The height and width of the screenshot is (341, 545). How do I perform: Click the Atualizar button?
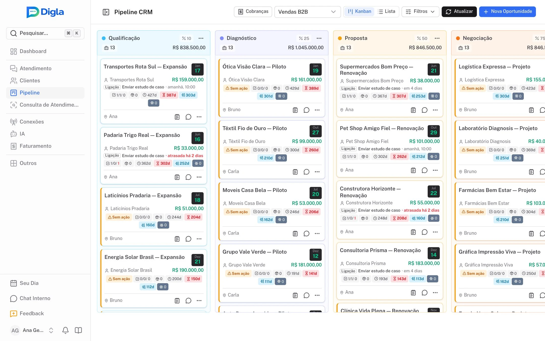coord(459,12)
